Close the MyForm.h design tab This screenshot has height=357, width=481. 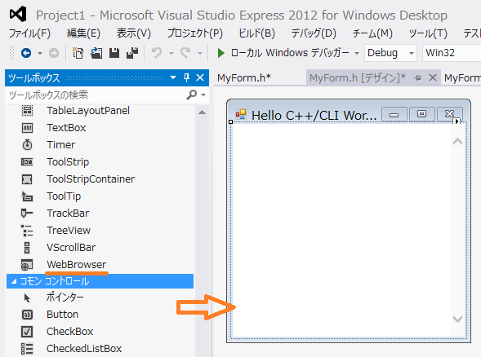click(433, 77)
